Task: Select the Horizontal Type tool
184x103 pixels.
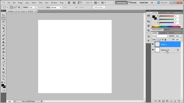Action: 3,66
